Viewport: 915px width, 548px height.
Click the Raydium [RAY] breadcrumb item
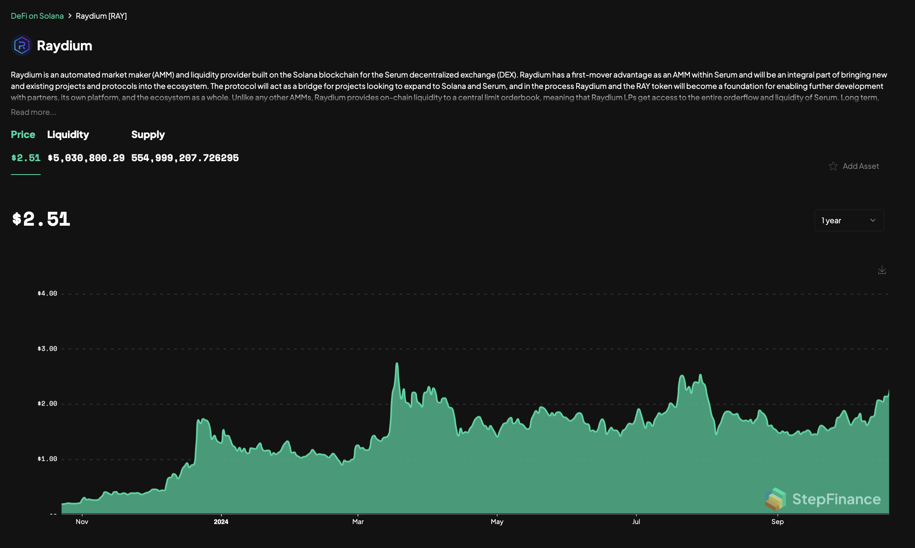(x=101, y=16)
